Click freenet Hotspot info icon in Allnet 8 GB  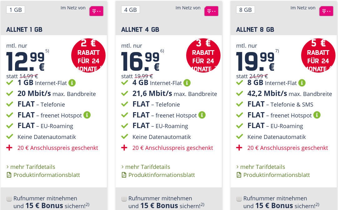[x=317, y=115]
